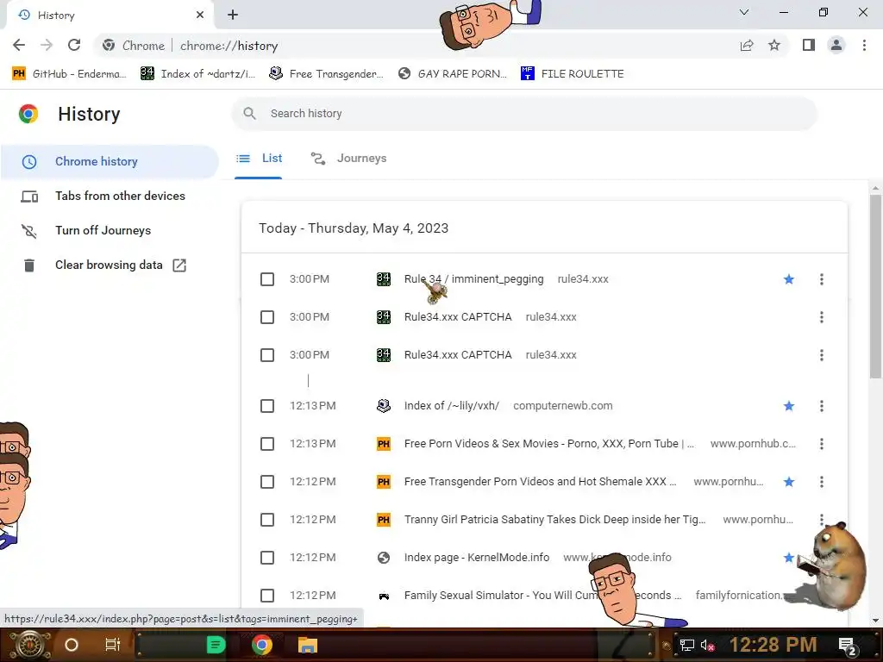
Task: Open more actions for Free Transgender entry
Action: click(822, 482)
